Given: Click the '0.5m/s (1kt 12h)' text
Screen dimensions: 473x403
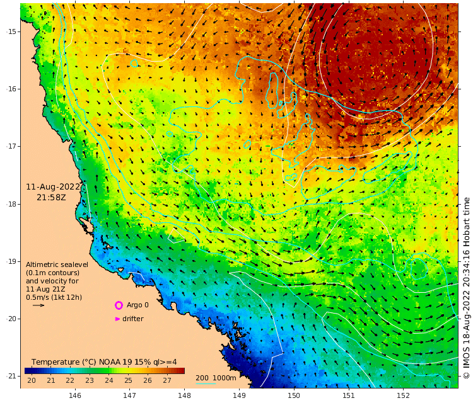Looking at the screenshot, I should click(54, 297).
